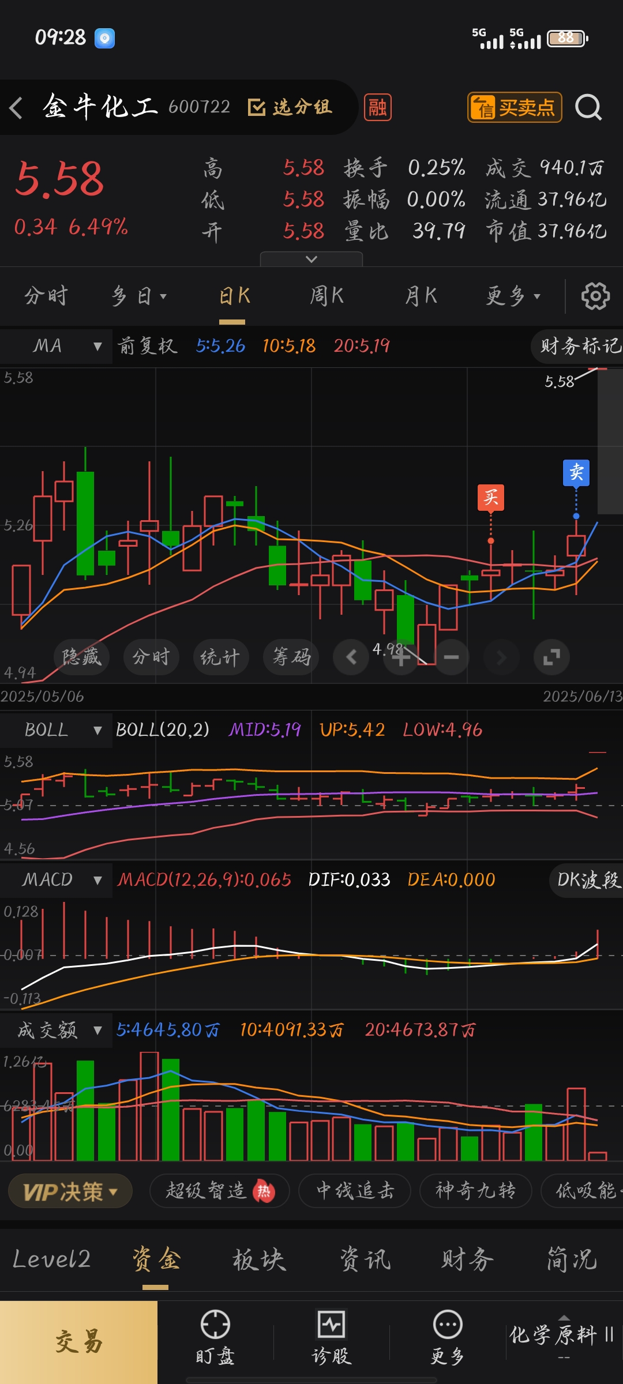Go back using the left arrow
The width and height of the screenshot is (623, 1384).
(16, 108)
